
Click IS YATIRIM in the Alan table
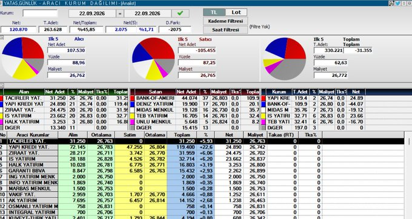(18, 116)
